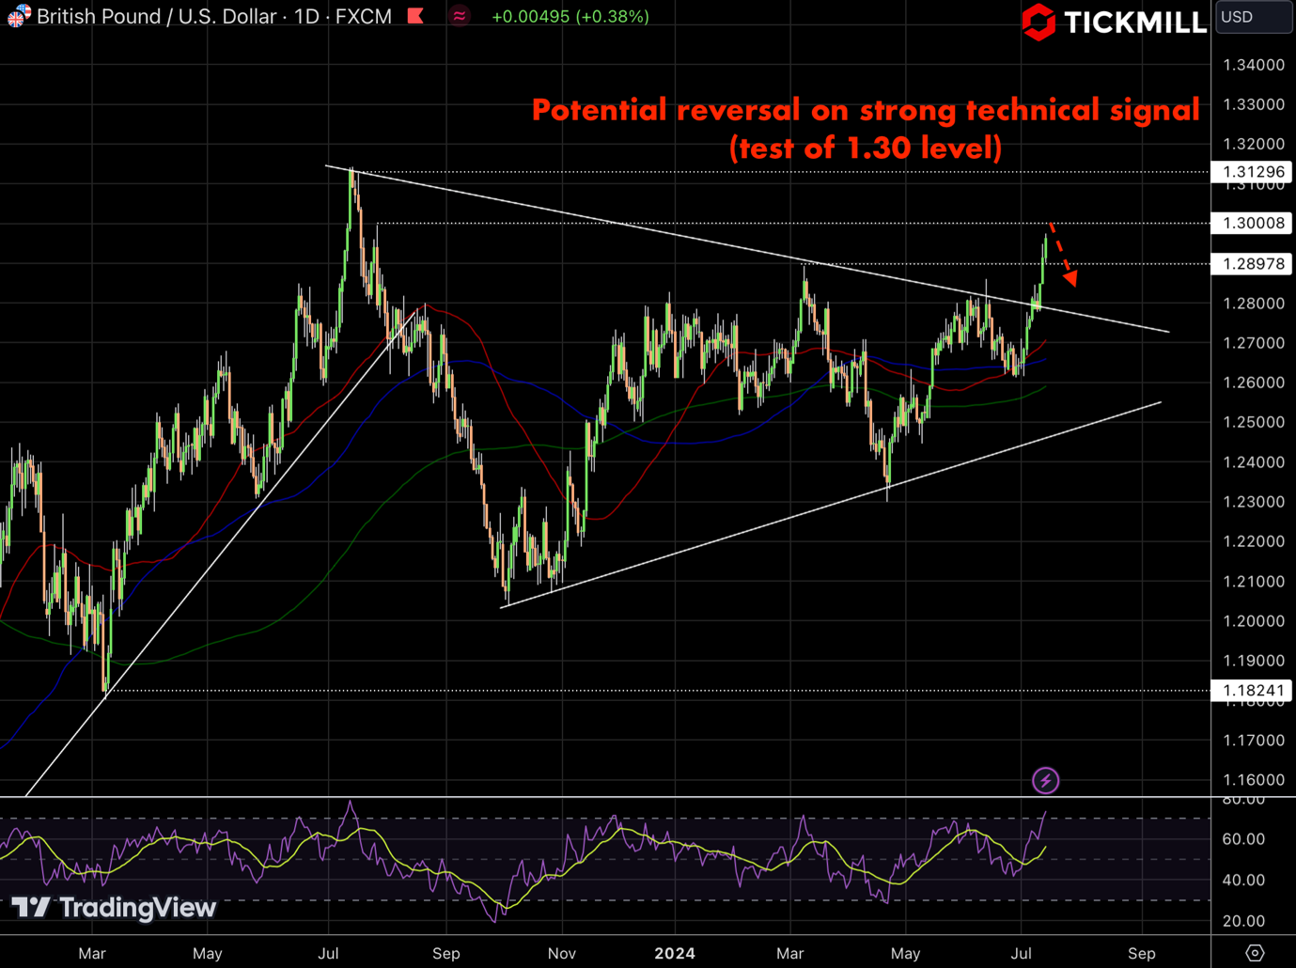Select the 1.31296 price label
The height and width of the screenshot is (968, 1296).
1252,172
